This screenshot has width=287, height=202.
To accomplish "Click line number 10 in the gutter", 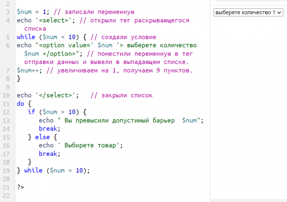I will (6, 96).
